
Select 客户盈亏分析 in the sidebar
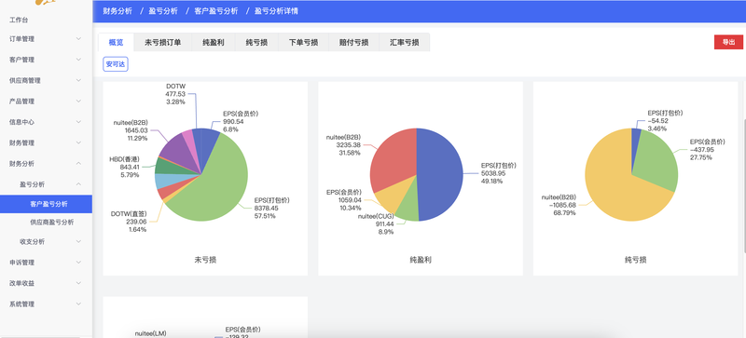[x=46, y=204]
